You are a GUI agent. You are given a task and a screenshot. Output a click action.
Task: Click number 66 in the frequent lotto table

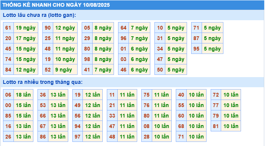43,116
